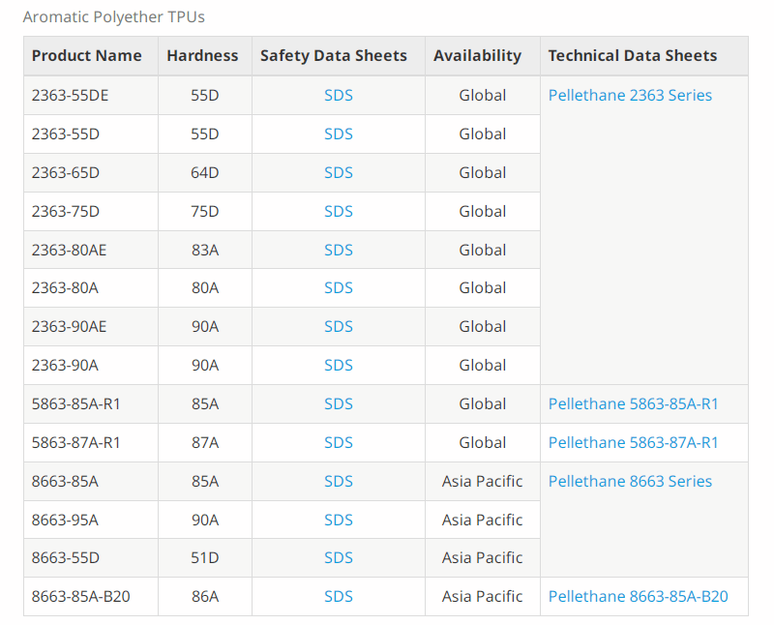Open the SDS link for 2363-90AE
The image size is (774, 625).
point(338,326)
